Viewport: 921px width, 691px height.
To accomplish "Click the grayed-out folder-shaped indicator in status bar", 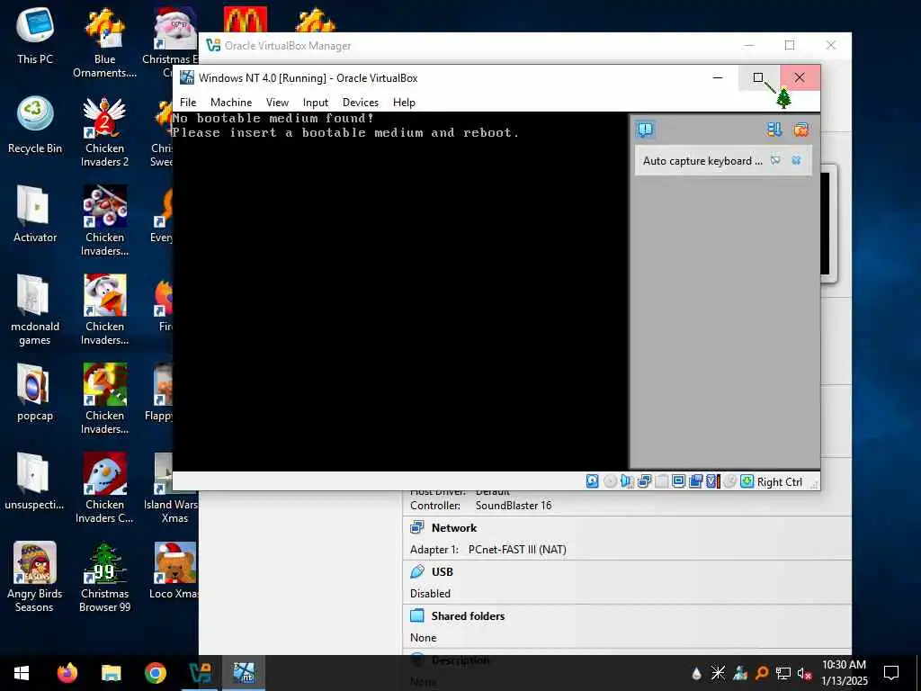I will (x=661, y=482).
